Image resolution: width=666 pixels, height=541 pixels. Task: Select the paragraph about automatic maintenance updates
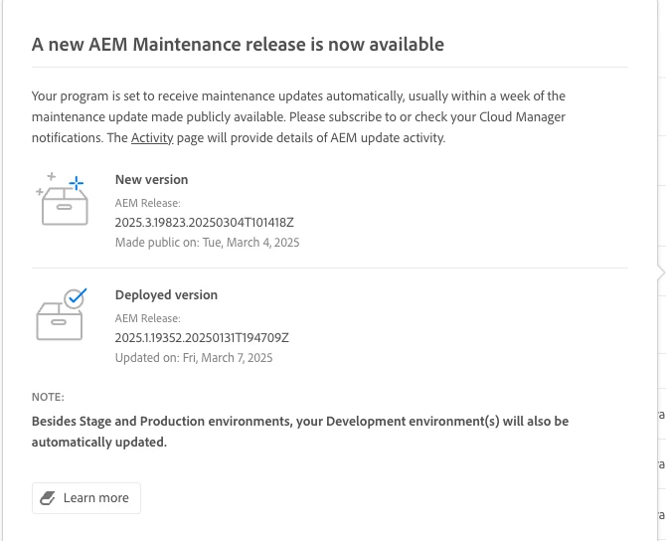click(x=298, y=117)
